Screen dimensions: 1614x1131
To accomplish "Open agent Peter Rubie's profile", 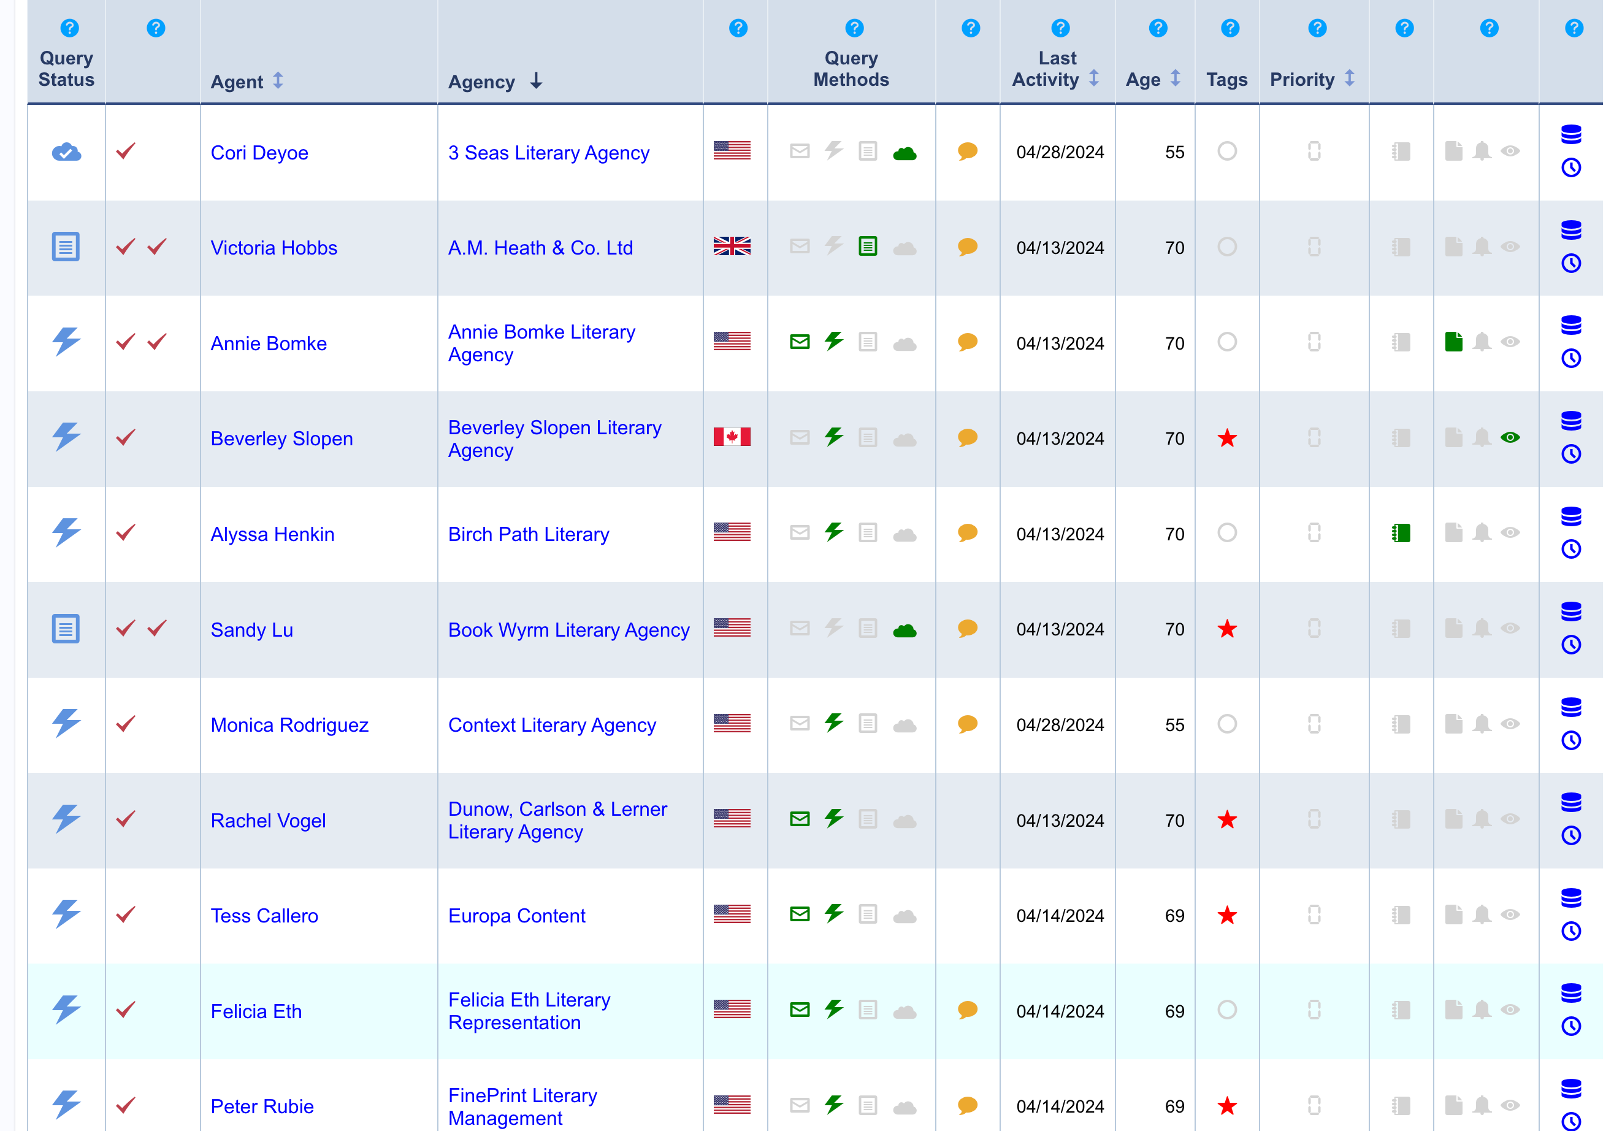I will [x=262, y=1106].
